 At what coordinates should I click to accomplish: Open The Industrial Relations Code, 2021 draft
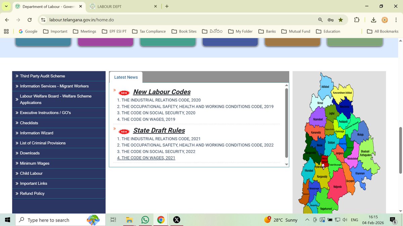[159, 139]
